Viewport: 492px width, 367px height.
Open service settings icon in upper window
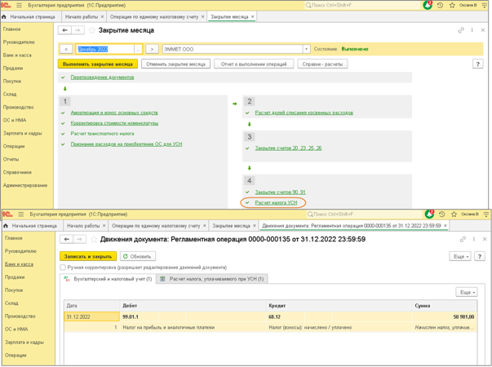(485, 6)
